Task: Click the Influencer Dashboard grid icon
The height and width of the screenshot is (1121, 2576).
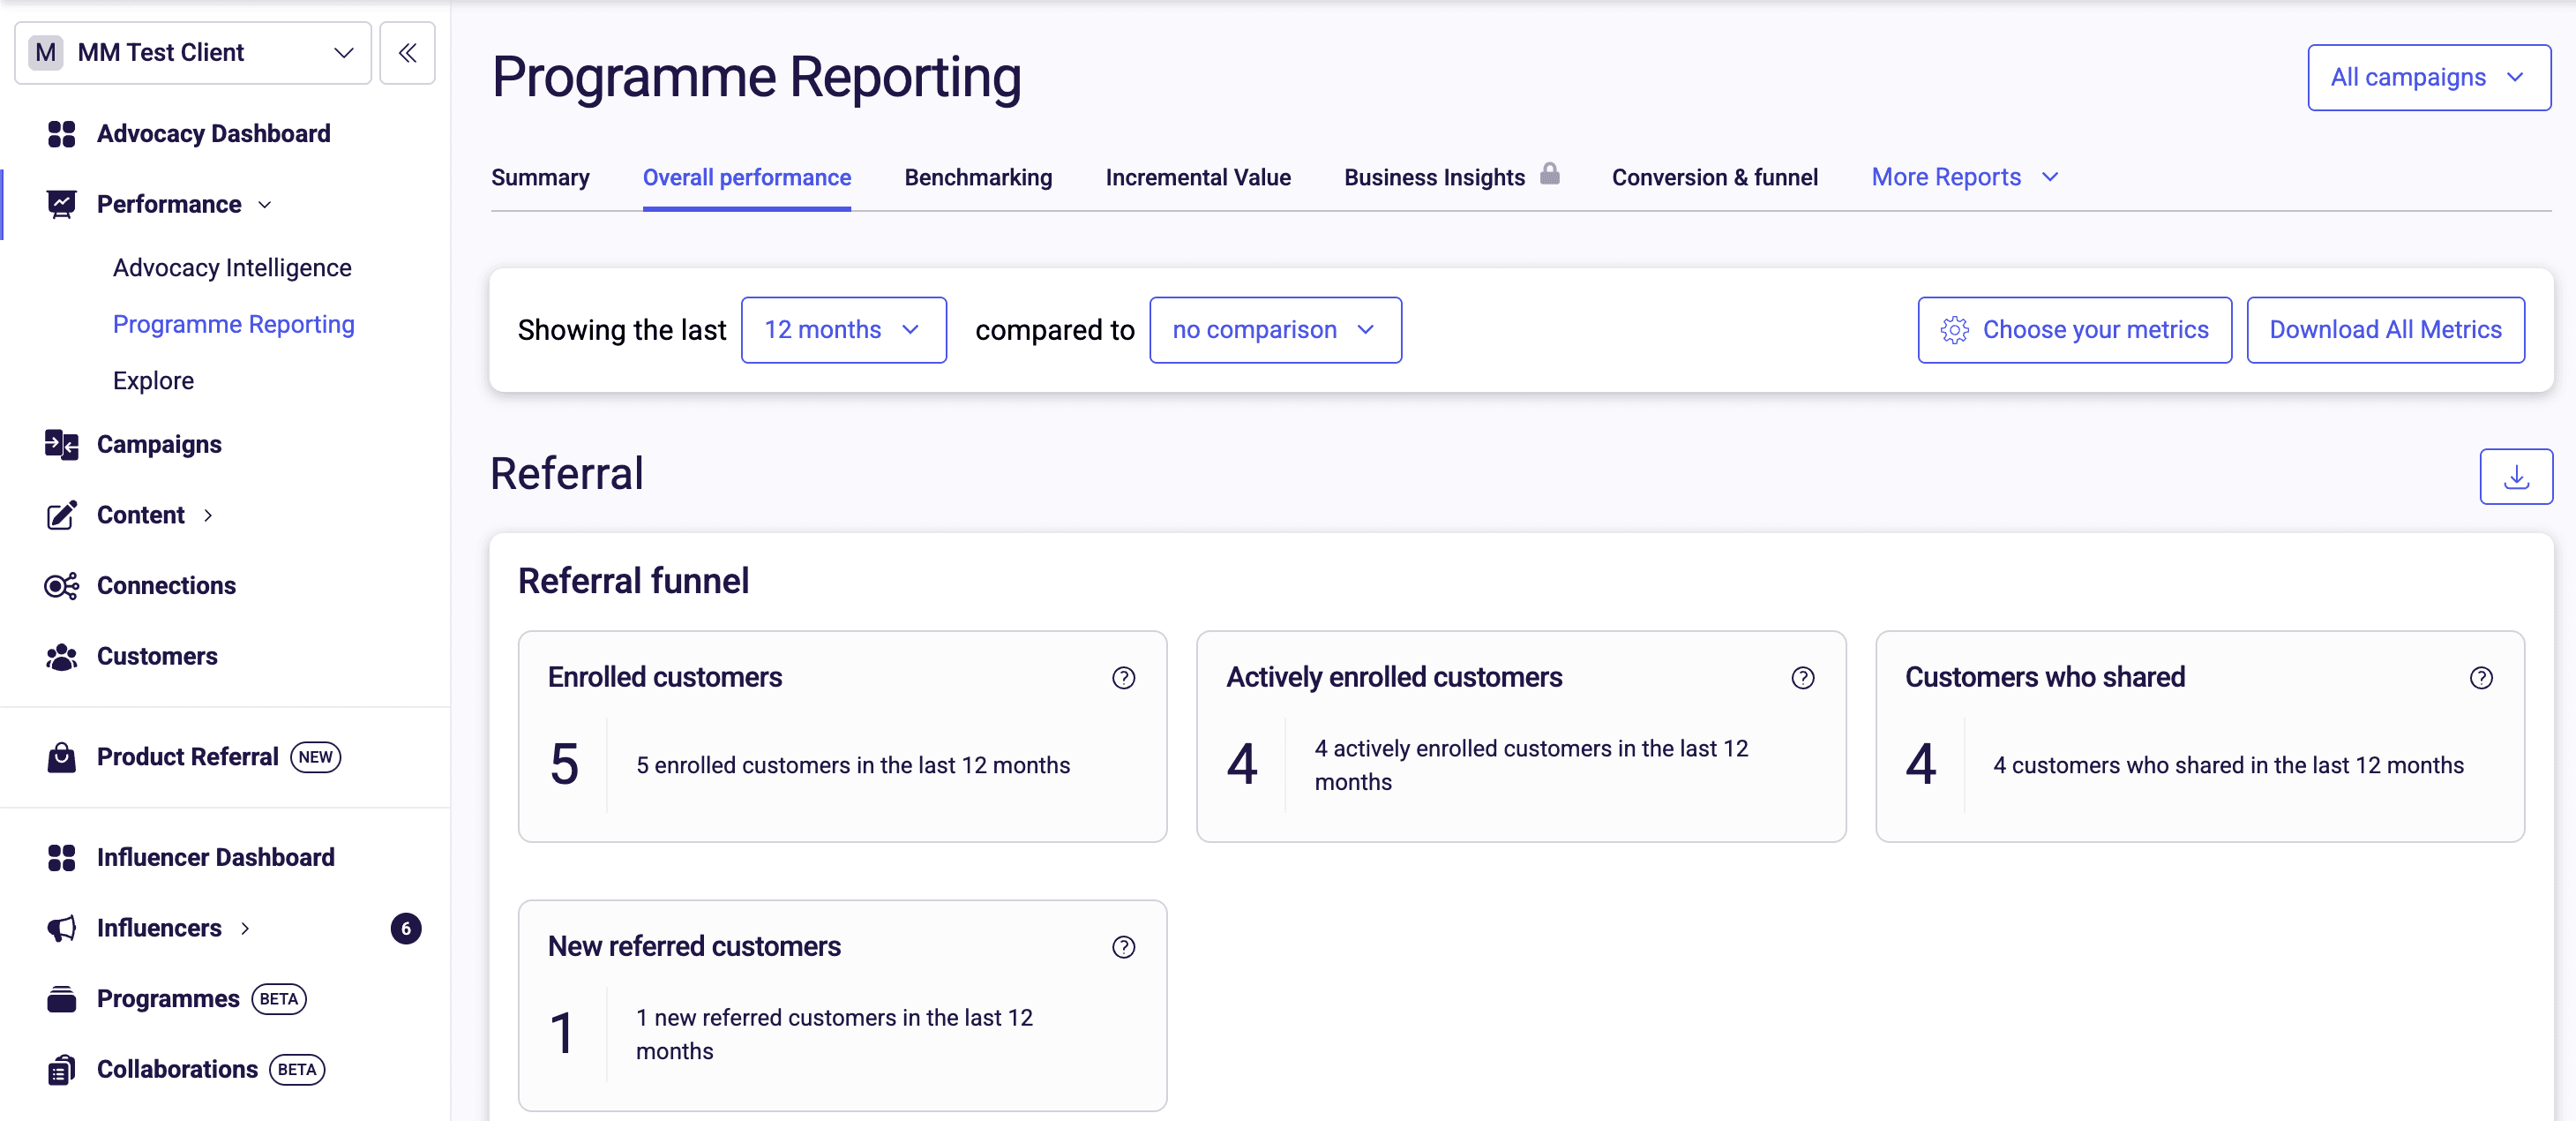Action: pos(61,858)
